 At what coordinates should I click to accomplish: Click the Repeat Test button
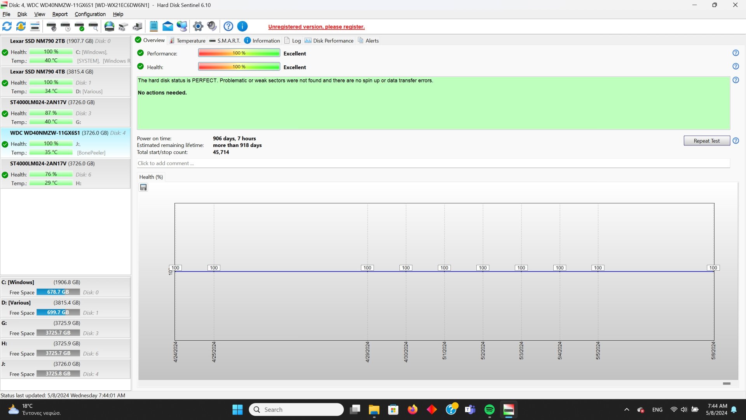pos(706,141)
